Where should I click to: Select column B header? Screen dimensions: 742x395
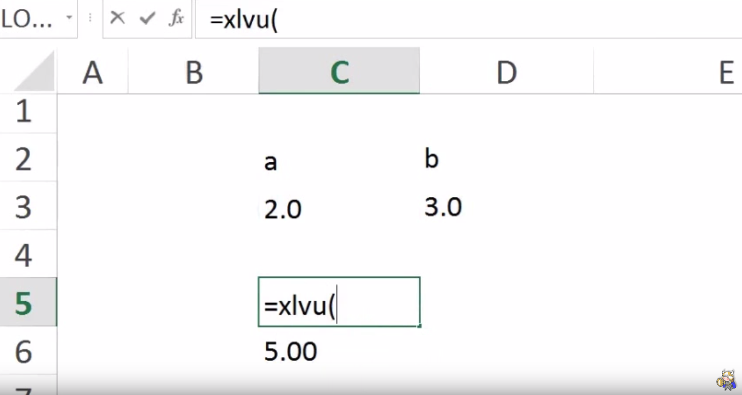pyautogui.click(x=194, y=73)
